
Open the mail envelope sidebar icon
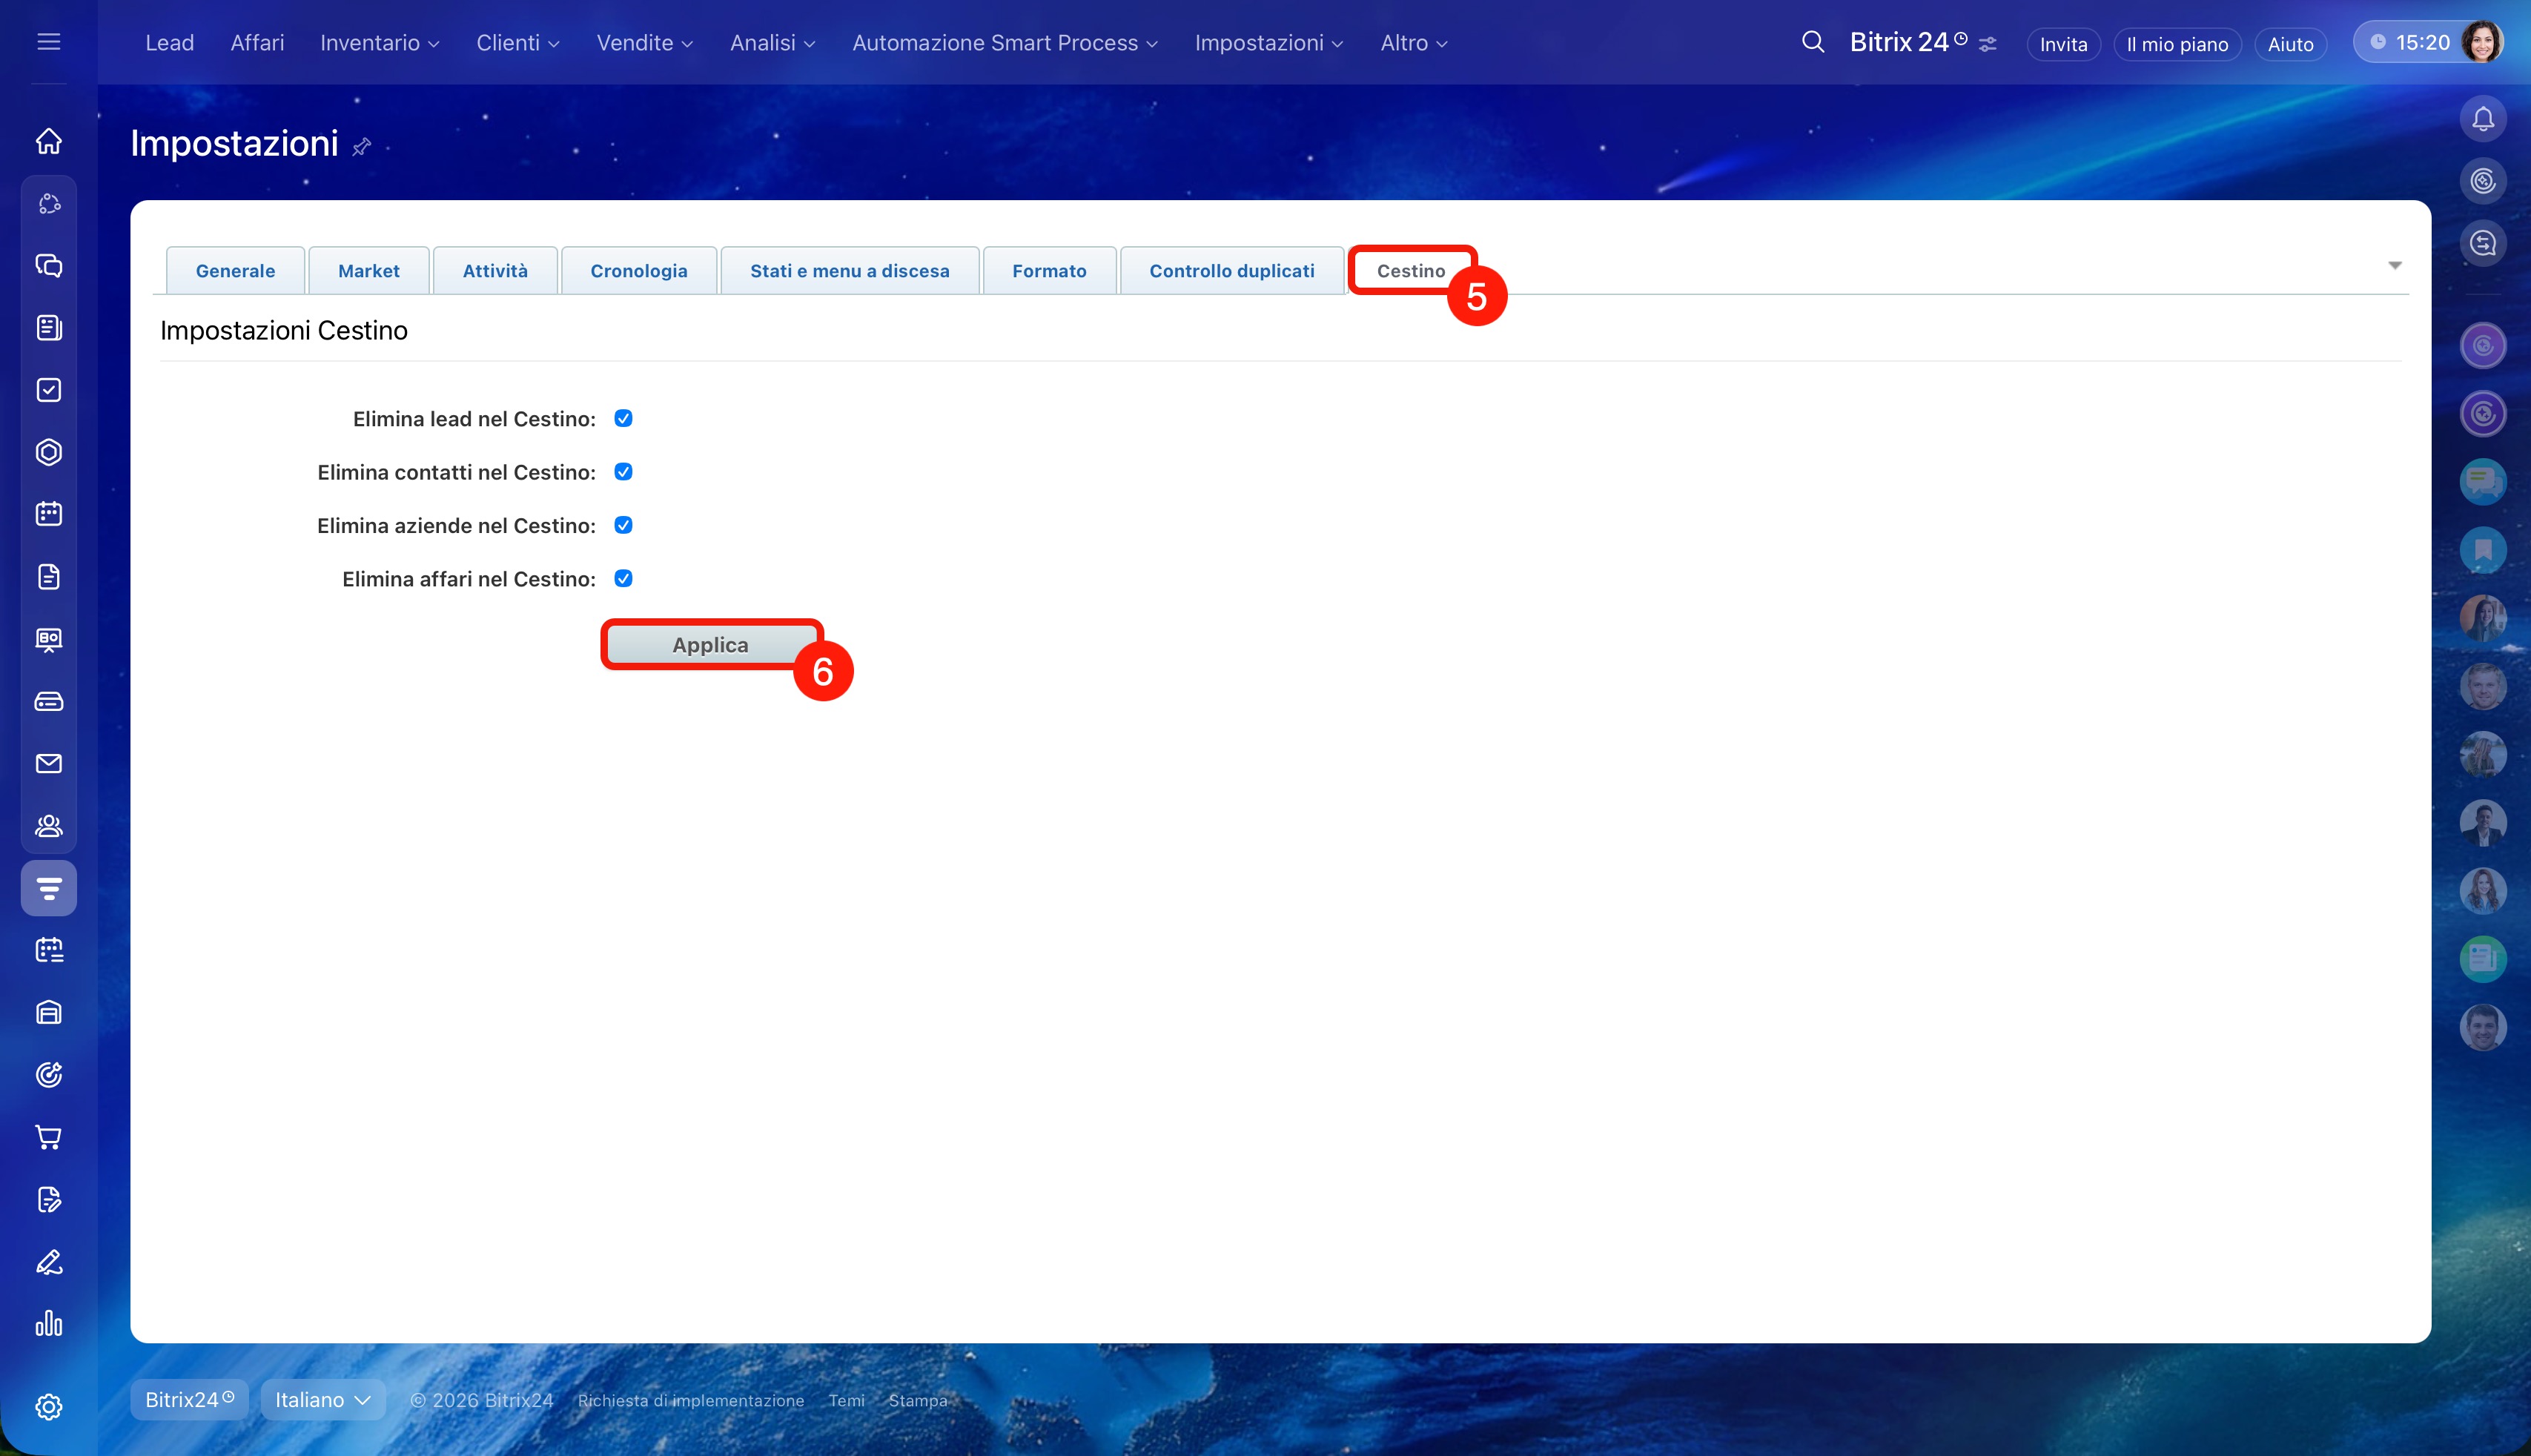[x=48, y=764]
